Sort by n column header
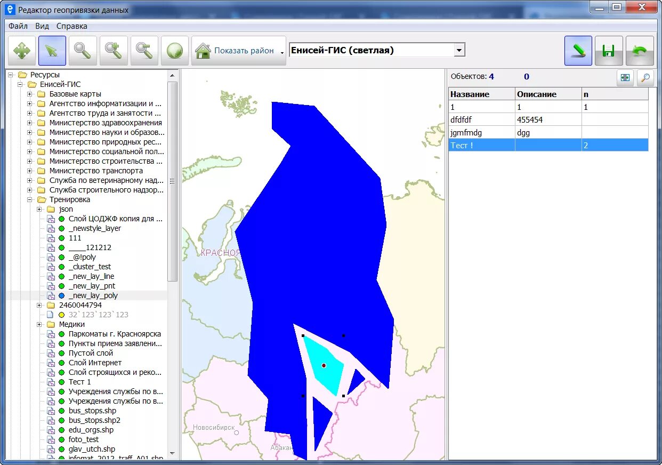This screenshot has width=662, height=465. [615, 94]
